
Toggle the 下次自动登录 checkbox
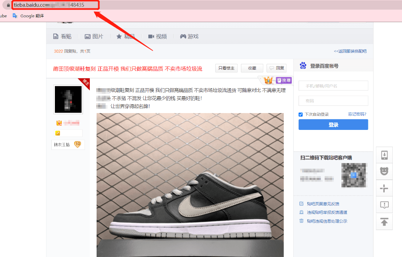pos(301,114)
